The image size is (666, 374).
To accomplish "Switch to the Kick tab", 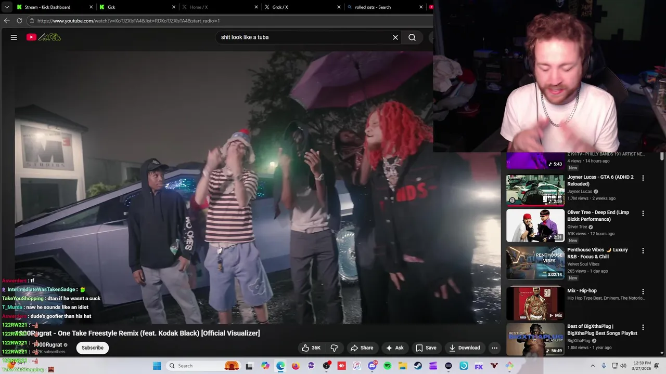I will click(x=137, y=7).
